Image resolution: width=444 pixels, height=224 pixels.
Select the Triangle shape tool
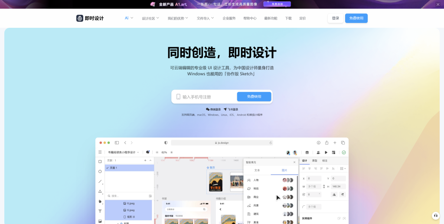100,191
